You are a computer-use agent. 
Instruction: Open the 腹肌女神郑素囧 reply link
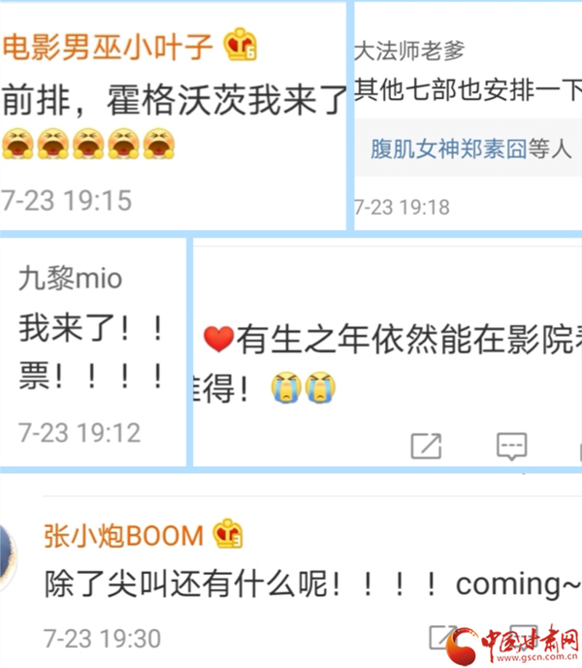(x=449, y=150)
